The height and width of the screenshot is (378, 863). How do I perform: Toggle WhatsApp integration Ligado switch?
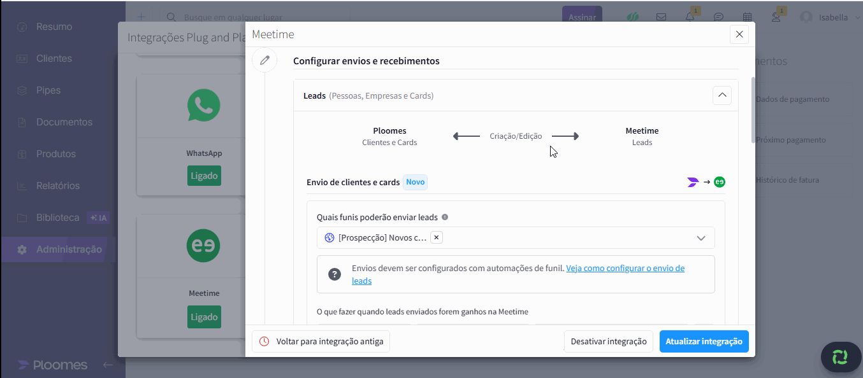click(204, 176)
